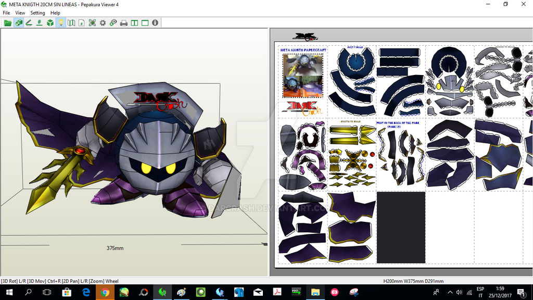
Task: Click 'H200mm W375mm D291mm' status text
Action: tap(413, 281)
